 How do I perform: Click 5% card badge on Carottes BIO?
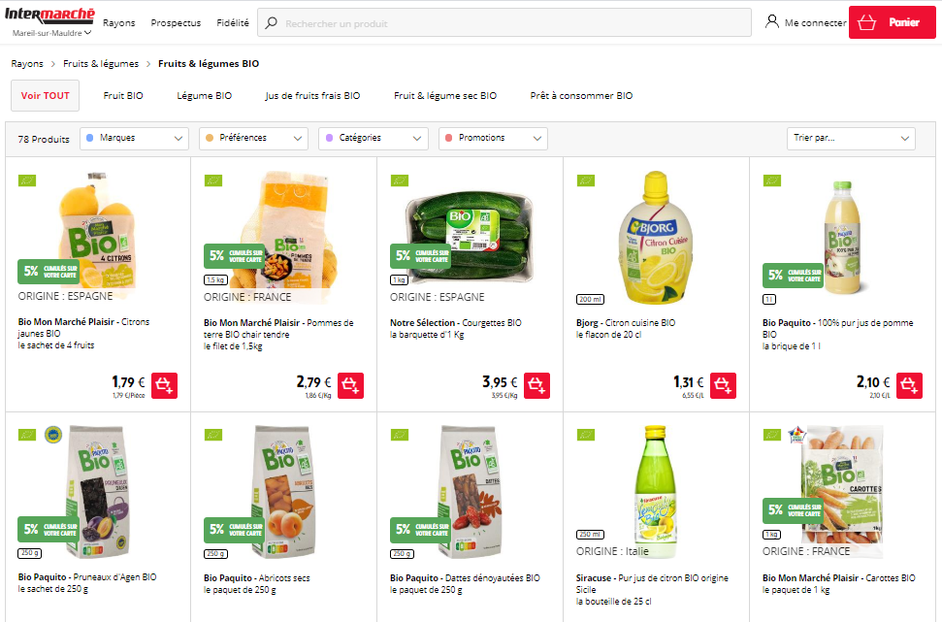(x=793, y=510)
